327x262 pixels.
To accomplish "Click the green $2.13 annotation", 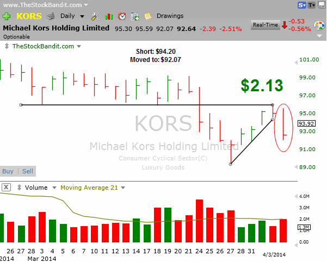I will pos(262,85).
